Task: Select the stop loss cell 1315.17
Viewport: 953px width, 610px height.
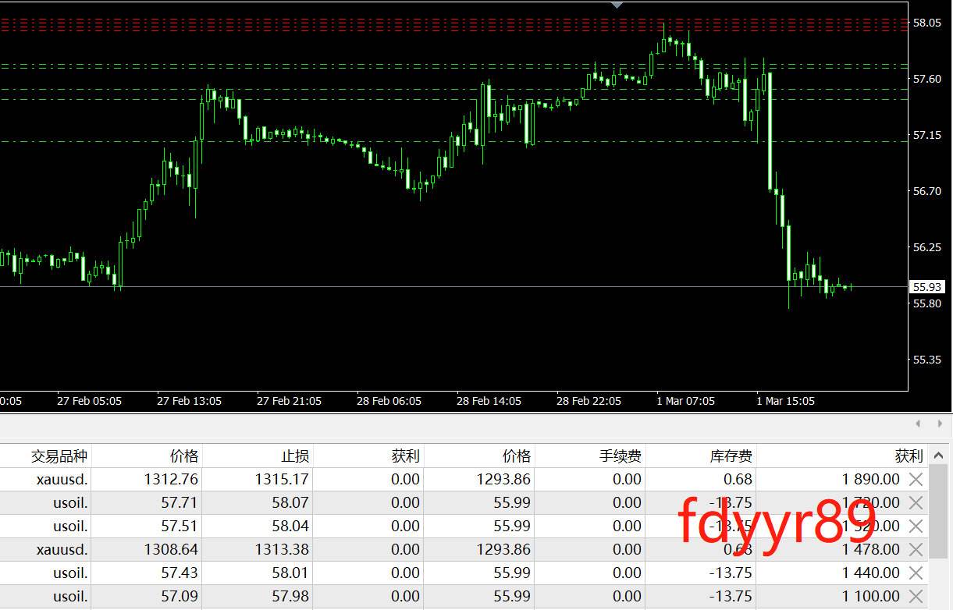Action: point(282,479)
